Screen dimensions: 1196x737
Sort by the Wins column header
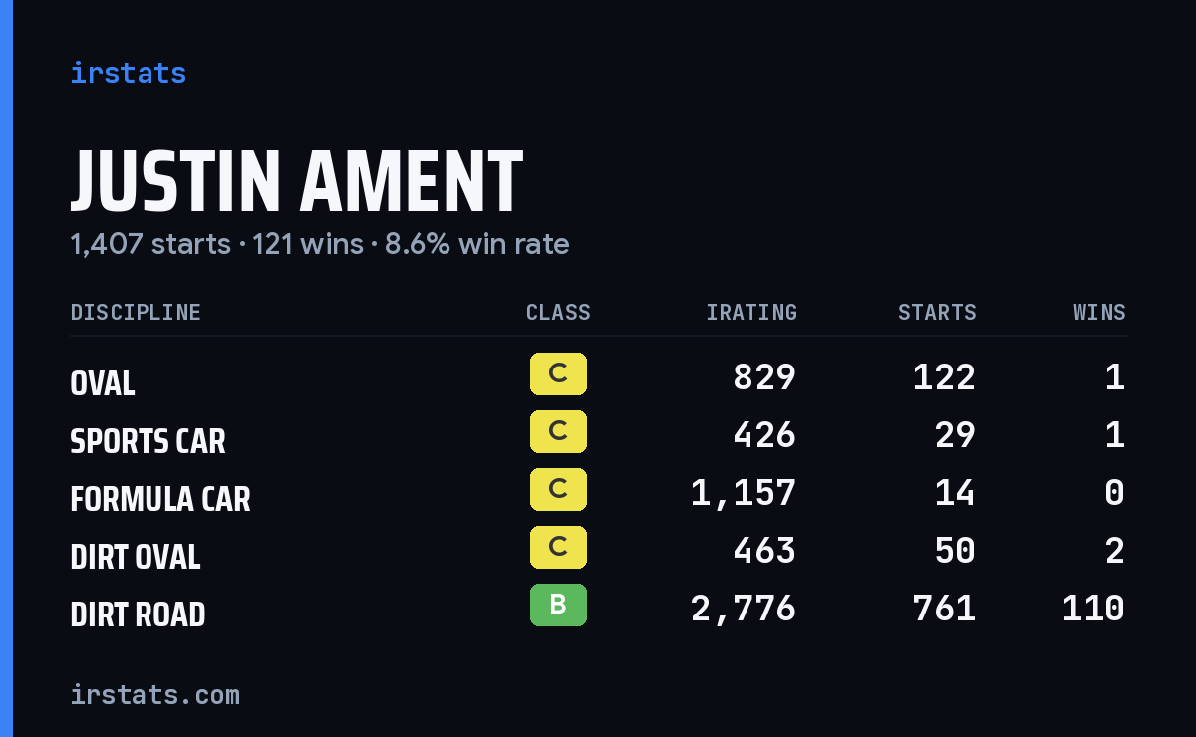1099,313
